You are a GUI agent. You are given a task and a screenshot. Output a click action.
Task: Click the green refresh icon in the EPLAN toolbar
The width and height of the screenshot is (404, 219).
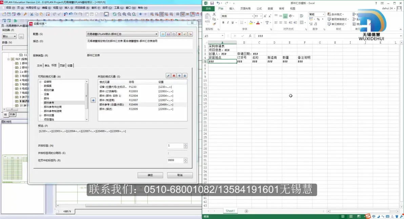click(x=115, y=14)
